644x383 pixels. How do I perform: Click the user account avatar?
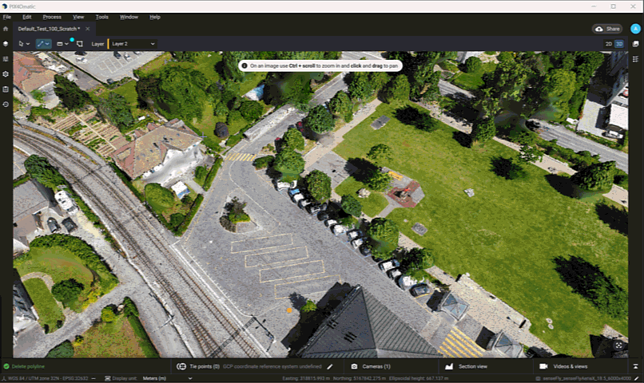[x=636, y=29]
